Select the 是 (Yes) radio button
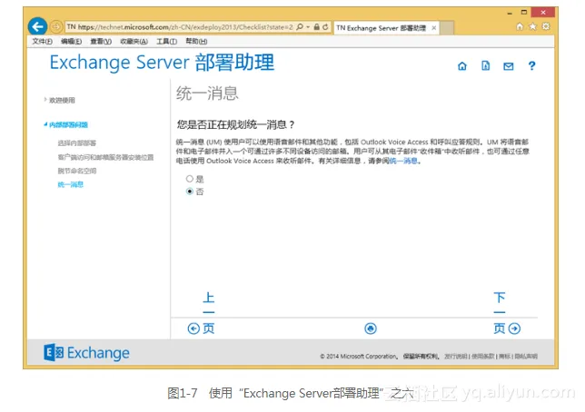Screen dimensions: 585x412 coord(190,180)
